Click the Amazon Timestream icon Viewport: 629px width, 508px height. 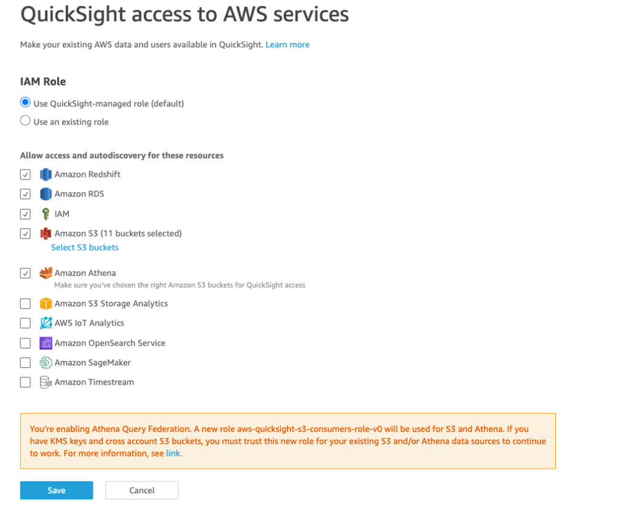coord(45,382)
